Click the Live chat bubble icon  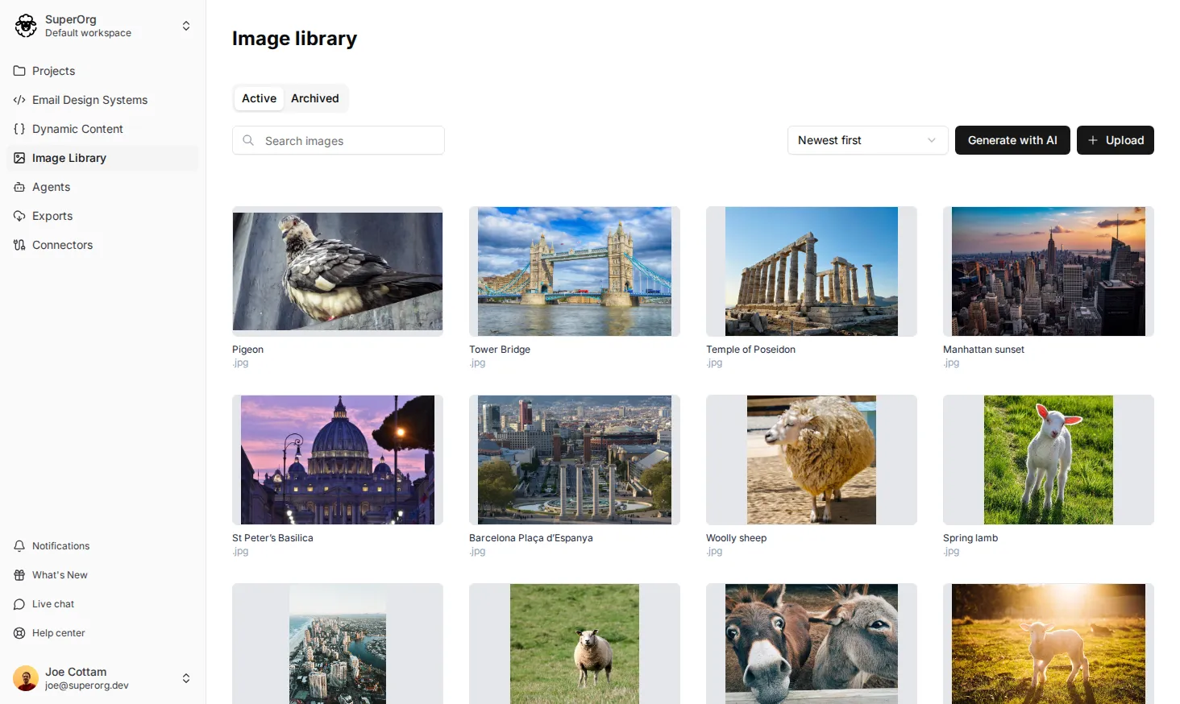pos(19,604)
